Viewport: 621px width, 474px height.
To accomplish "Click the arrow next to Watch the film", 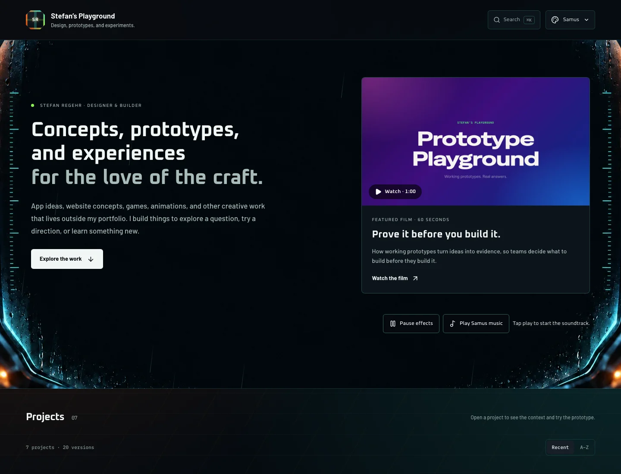I will click(x=415, y=278).
